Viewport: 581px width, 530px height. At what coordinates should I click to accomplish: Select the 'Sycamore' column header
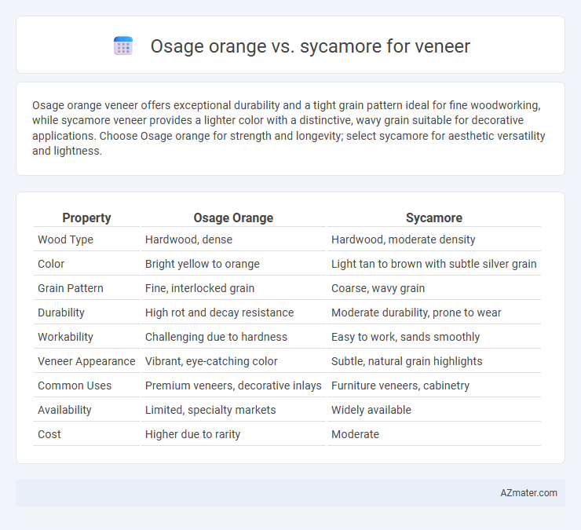point(434,217)
